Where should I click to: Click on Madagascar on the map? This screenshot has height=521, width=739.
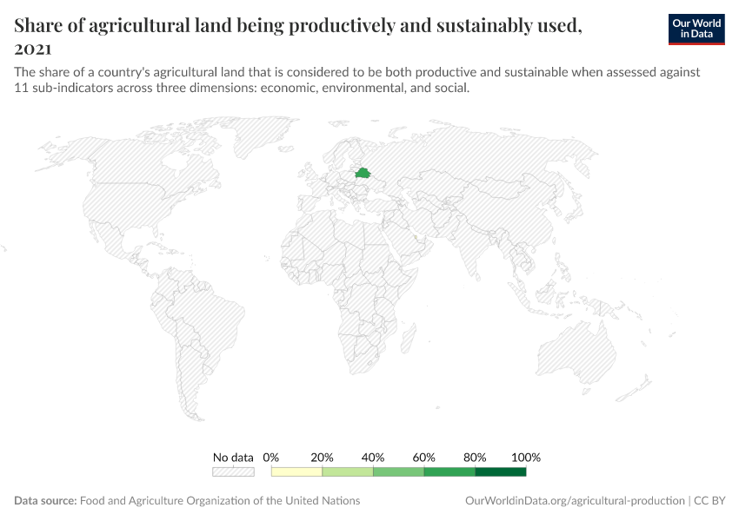pyautogui.click(x=409, y=338)
